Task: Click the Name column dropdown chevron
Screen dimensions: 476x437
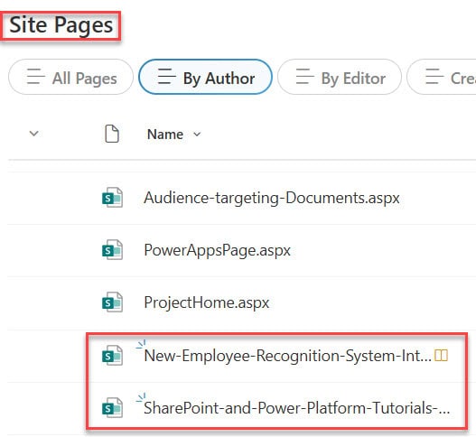Action: (x=197, y=135)
